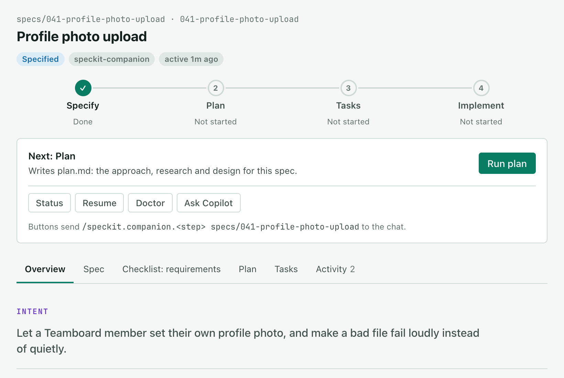Open the Activity tab
The height and width of the screenshot is (378, 564).
coord(335,269)
